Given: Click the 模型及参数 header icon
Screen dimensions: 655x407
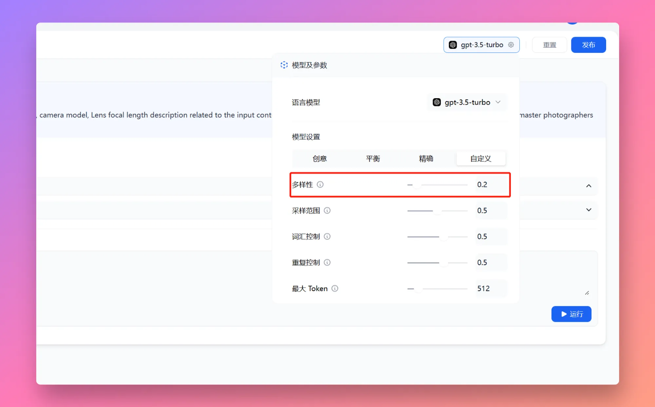Looking at the screenshot, I should tap(284, 65).
